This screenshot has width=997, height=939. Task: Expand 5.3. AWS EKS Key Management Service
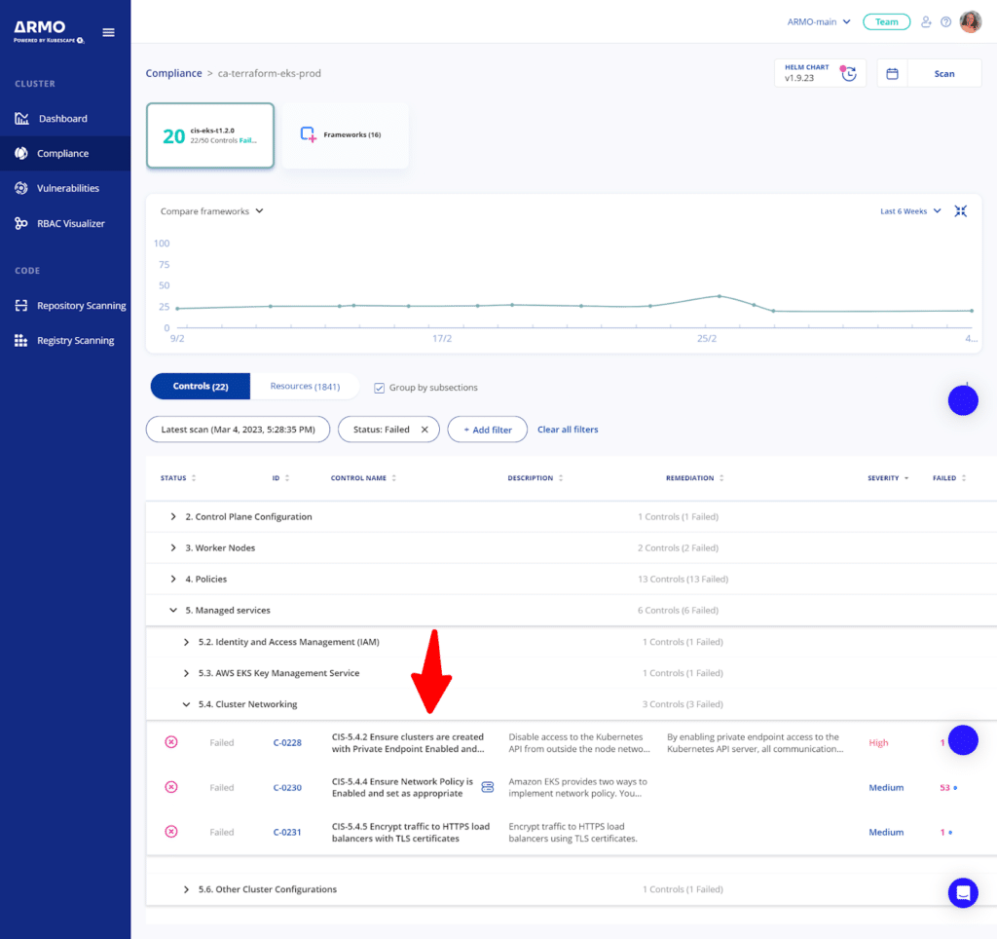click(186, 673)
